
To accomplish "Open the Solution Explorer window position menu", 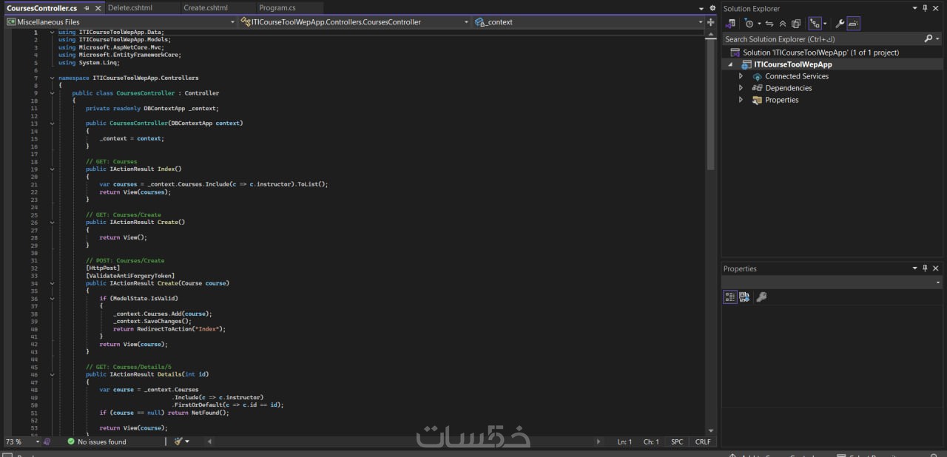I will (915, 8).
